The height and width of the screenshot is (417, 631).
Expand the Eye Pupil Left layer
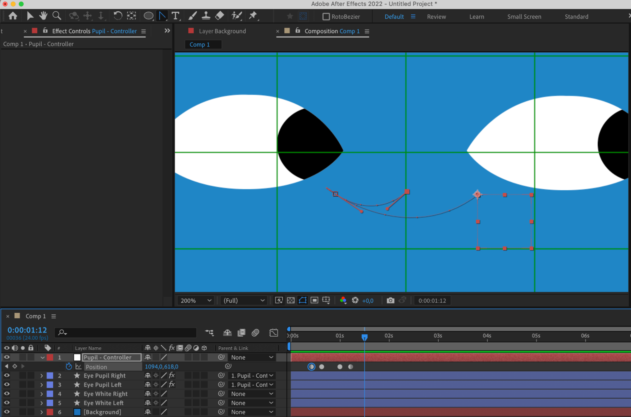tap(41, 385)
